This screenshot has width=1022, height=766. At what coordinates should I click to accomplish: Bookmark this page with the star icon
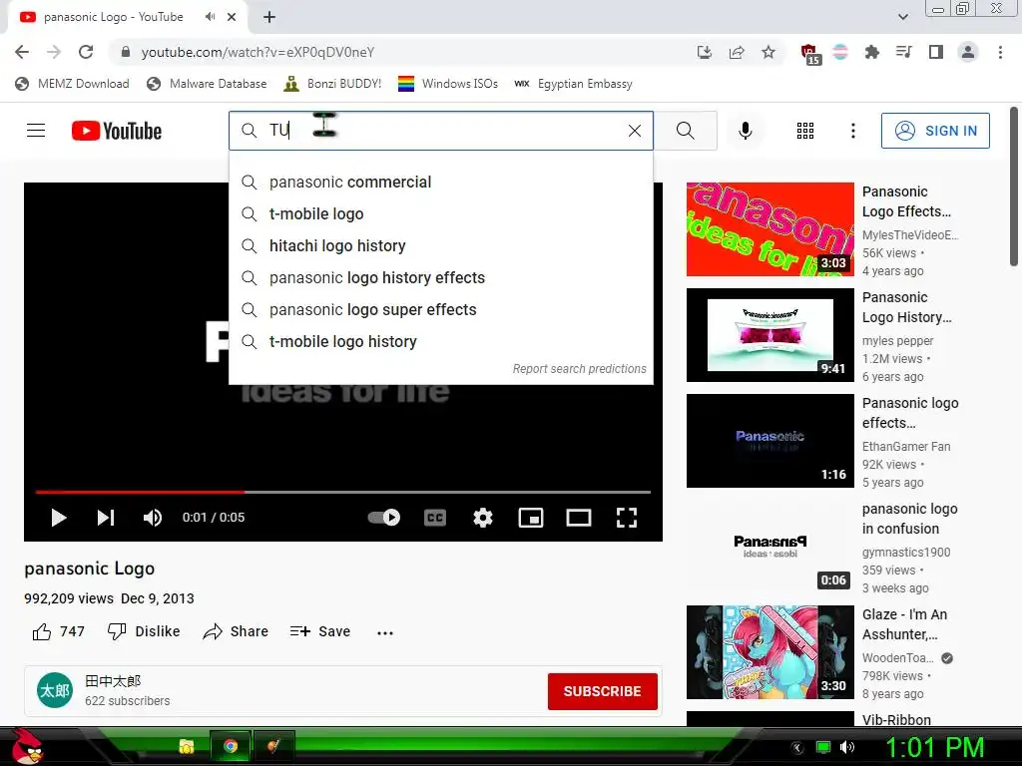click(768, 52)
